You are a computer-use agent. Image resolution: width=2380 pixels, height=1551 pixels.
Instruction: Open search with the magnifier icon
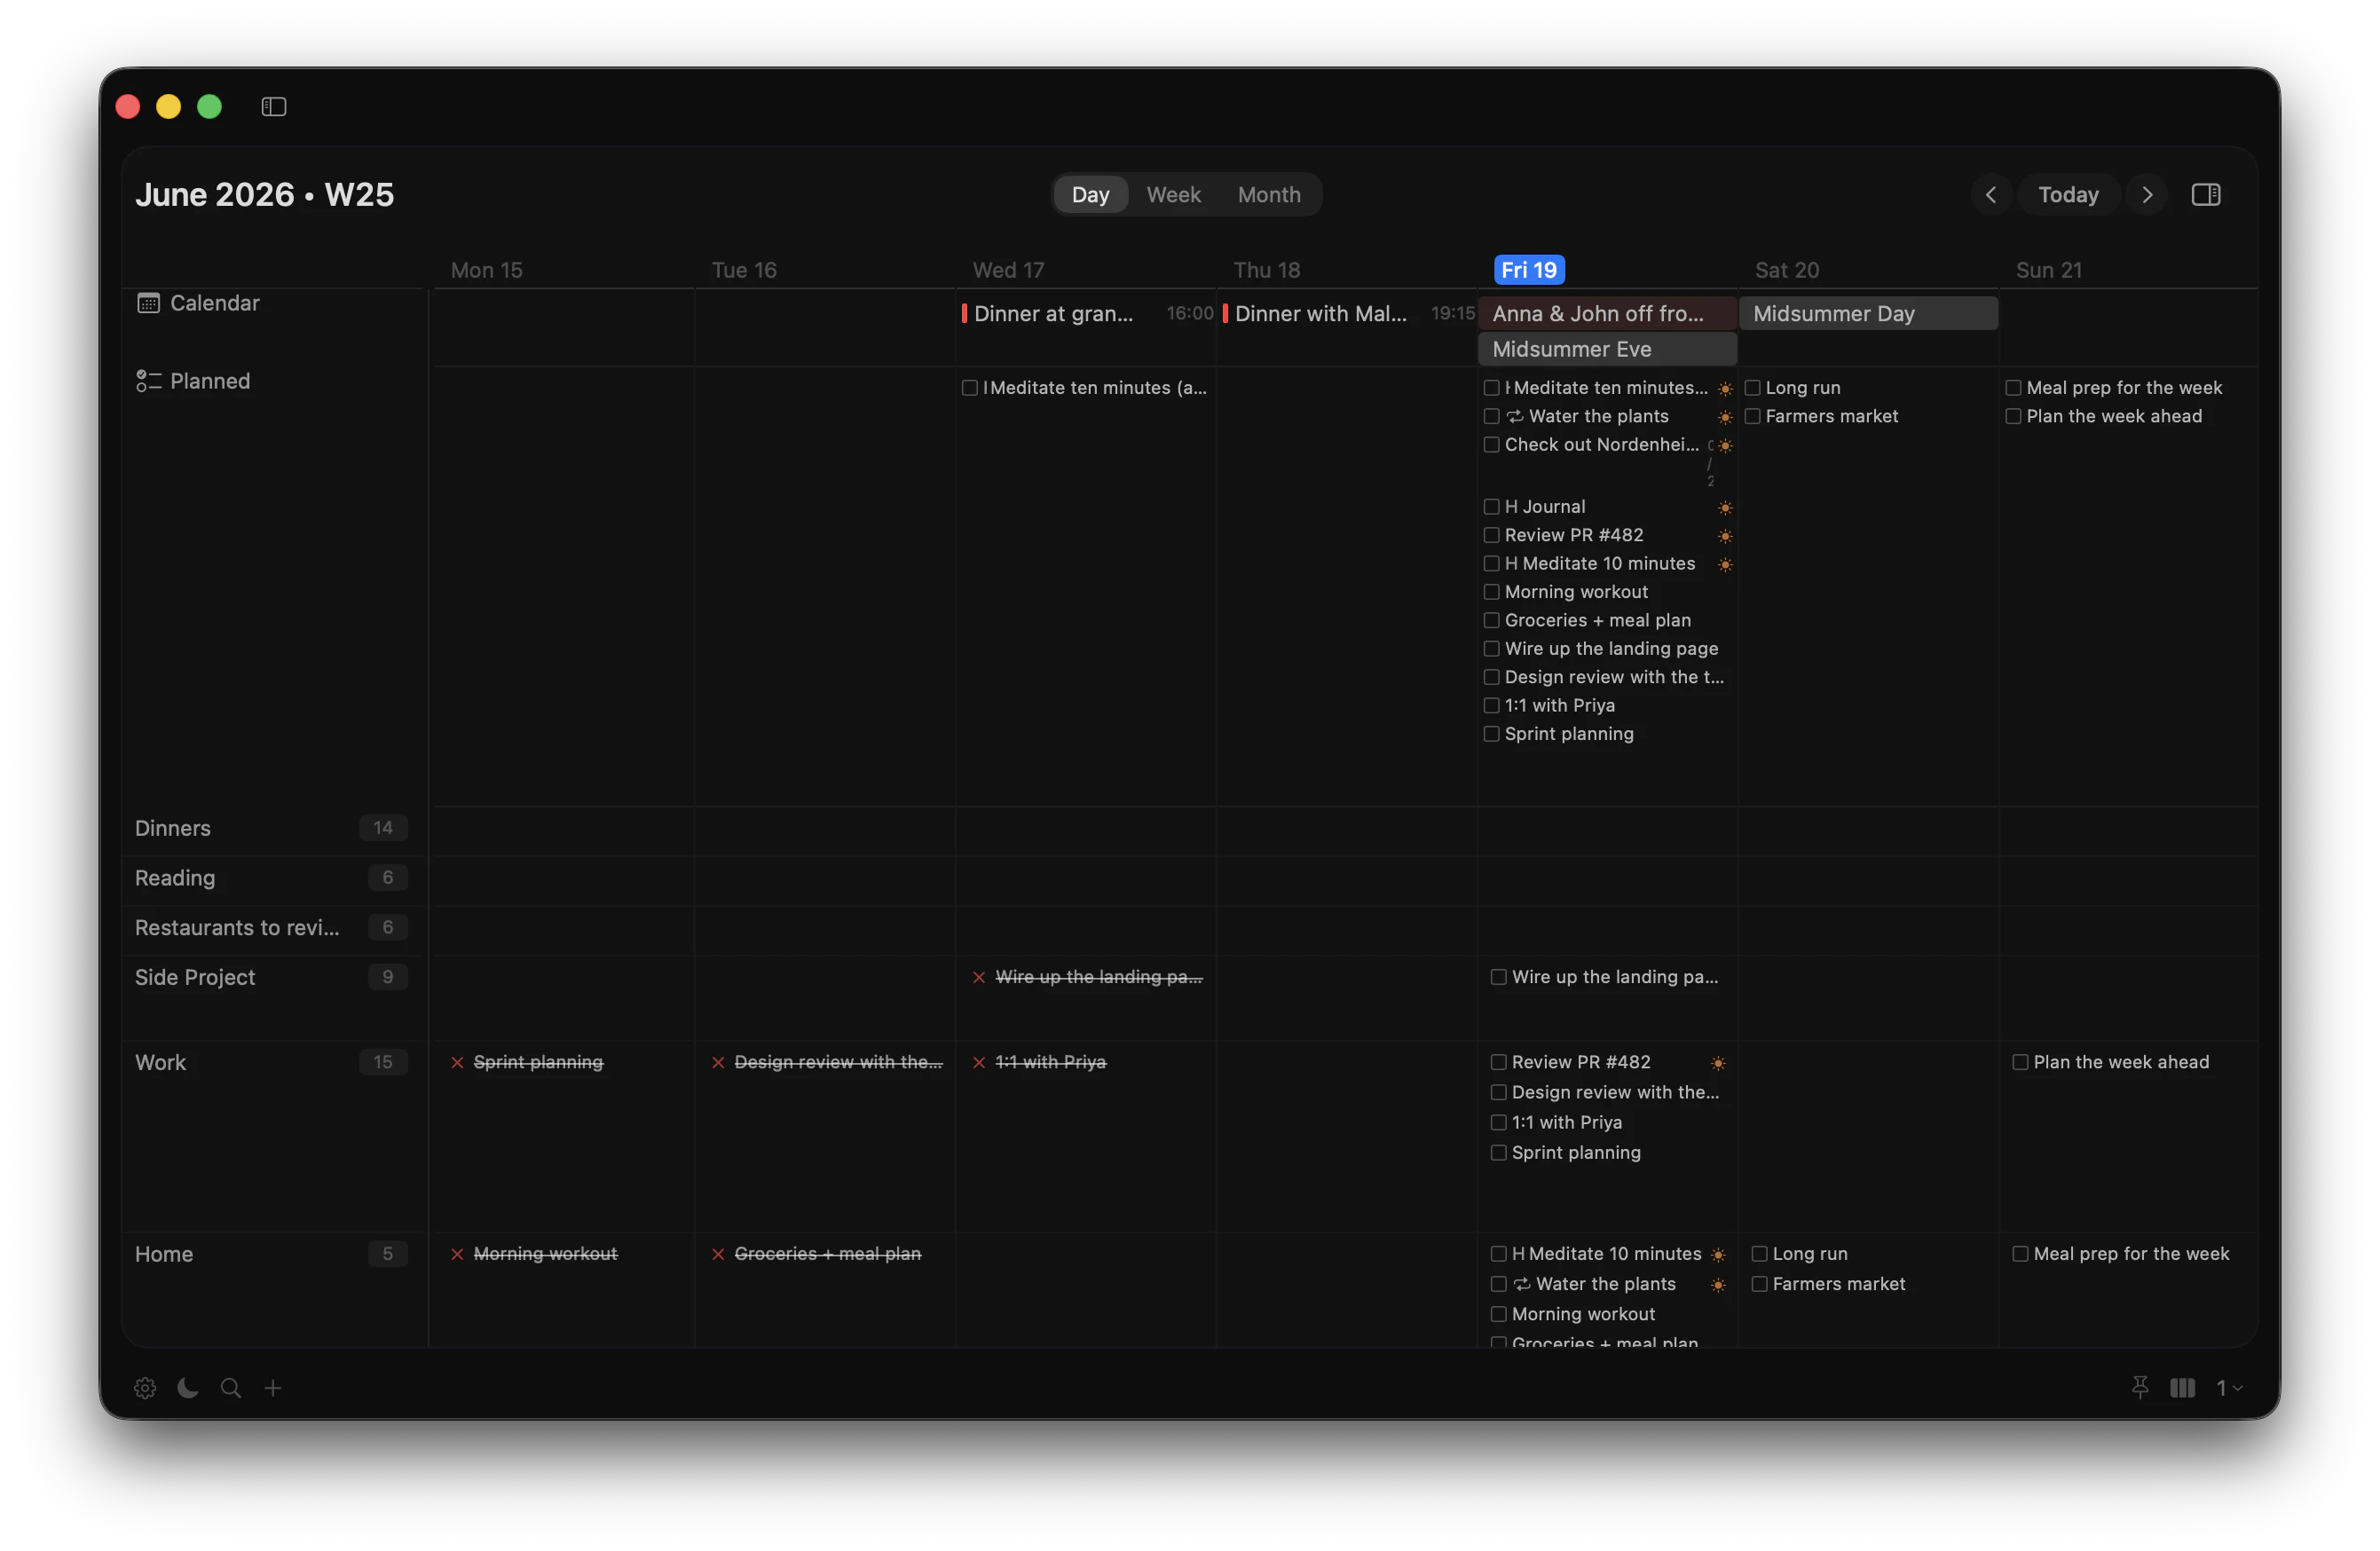click(x=231, y=1387)
